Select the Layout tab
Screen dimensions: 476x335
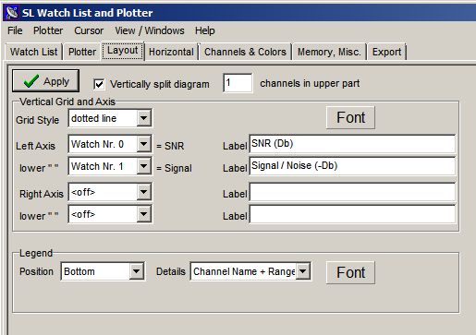pyautogui.click(x=123, y=50)
